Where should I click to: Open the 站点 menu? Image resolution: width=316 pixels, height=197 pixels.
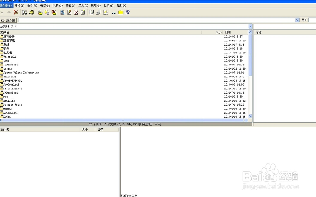pyautogui.click(x=20, y=6)
